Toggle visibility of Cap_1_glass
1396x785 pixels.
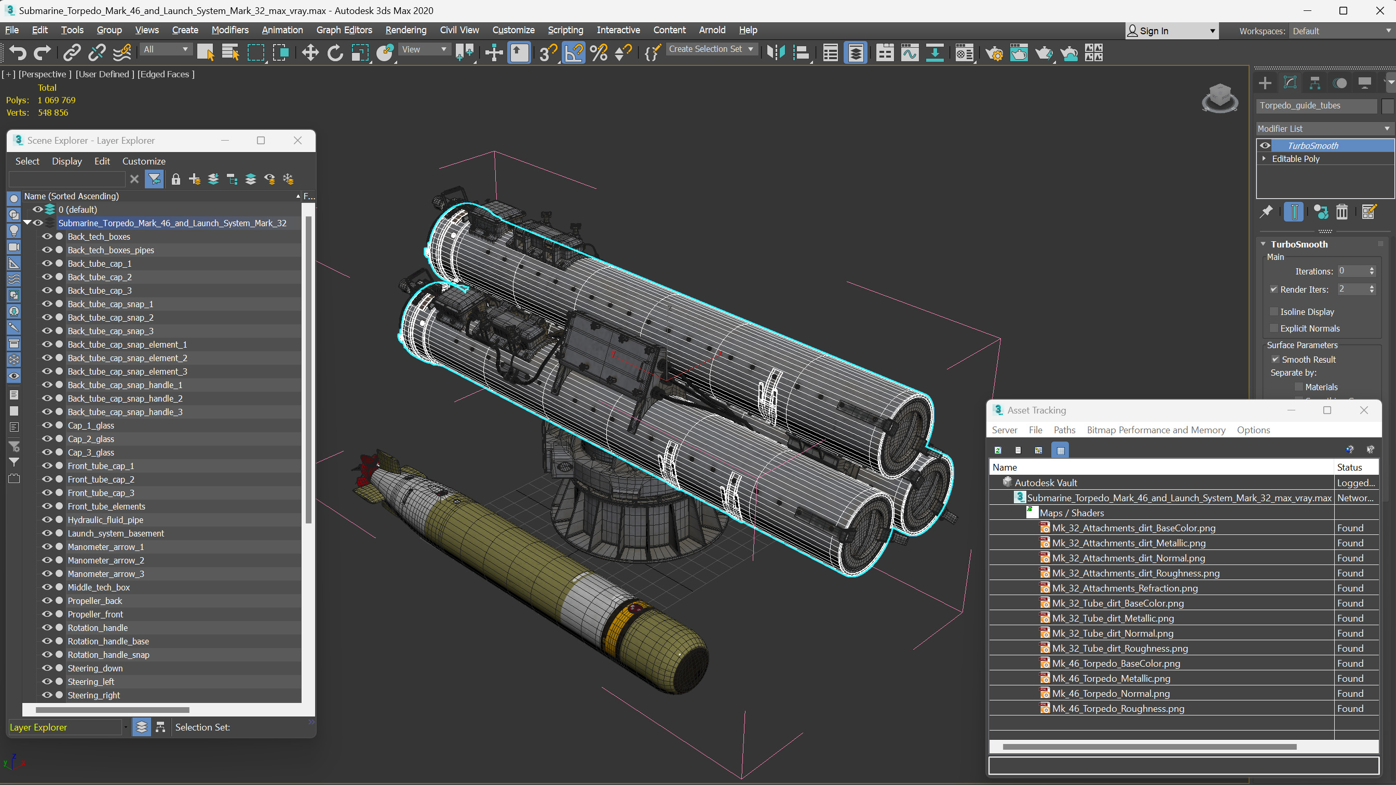point(47,425)
